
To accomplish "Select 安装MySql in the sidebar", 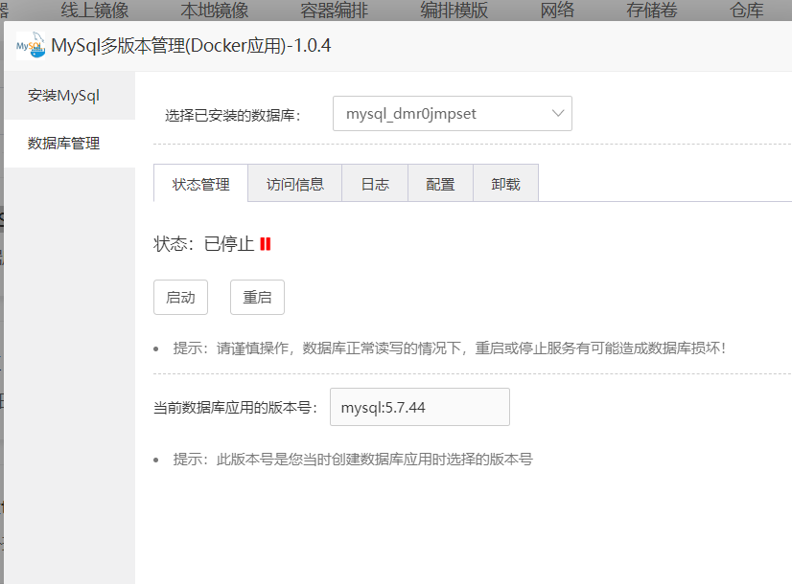I will pos(70,96).
